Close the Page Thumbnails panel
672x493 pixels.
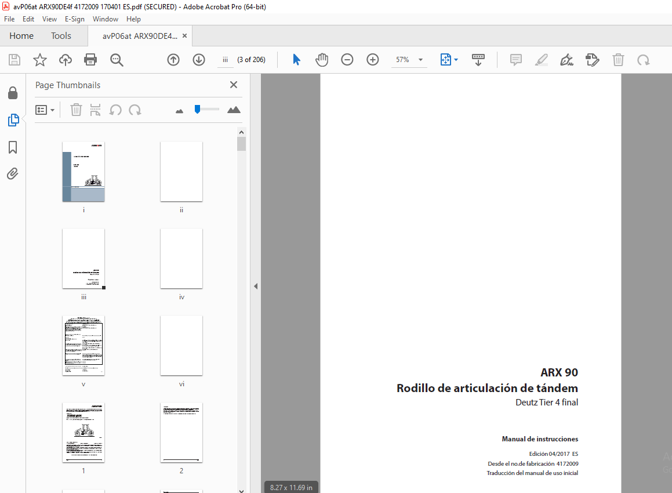tap(234, 85)
